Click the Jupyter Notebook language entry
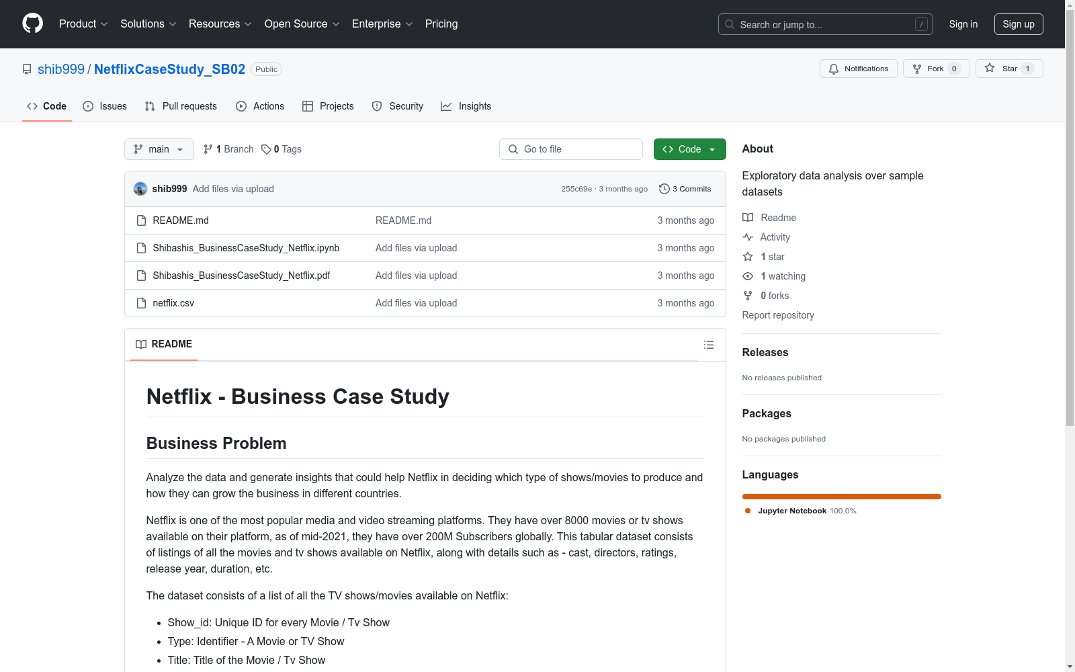 (800, 511)
